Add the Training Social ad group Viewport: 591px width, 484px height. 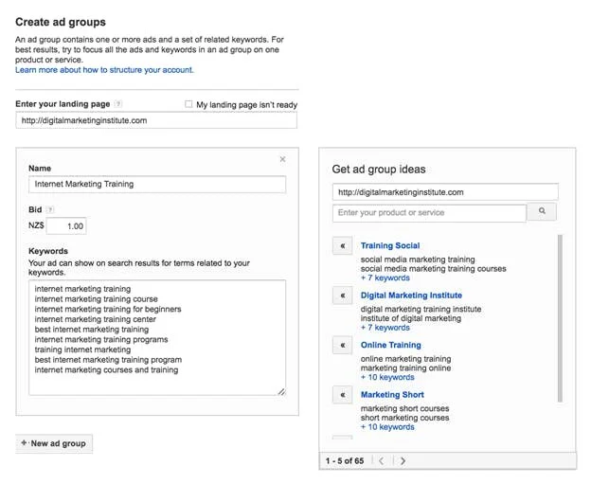coord(342,246)
